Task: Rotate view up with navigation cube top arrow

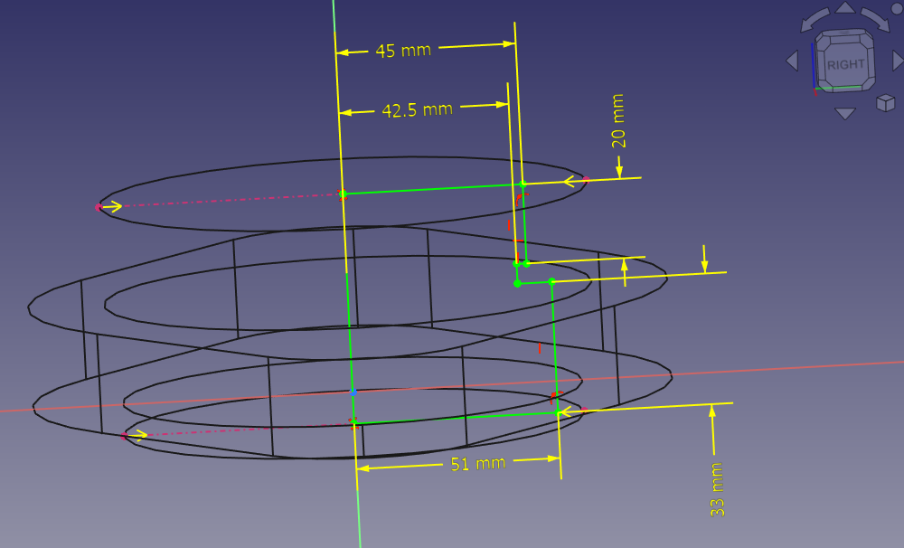Action: pyautogui.click(x=845, y=7)
